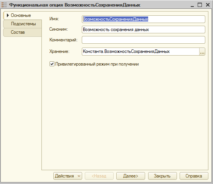Click into the Синоним text field

click(x=144, y=30)
